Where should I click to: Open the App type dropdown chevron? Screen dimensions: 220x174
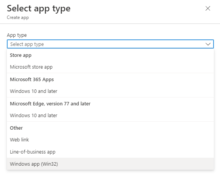pyautogui.click(x=208, y=44)
